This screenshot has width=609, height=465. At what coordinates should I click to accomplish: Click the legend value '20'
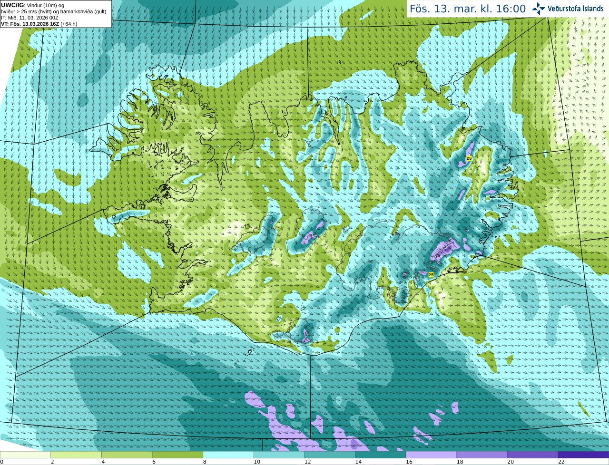tap(511, 462)
